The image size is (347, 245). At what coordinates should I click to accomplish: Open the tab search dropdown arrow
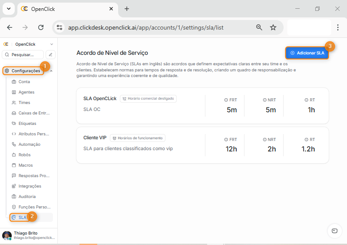click(8, 9)
